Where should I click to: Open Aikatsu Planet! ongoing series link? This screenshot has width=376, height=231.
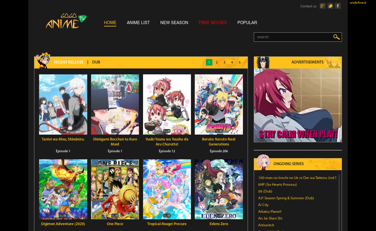(270, 212)
